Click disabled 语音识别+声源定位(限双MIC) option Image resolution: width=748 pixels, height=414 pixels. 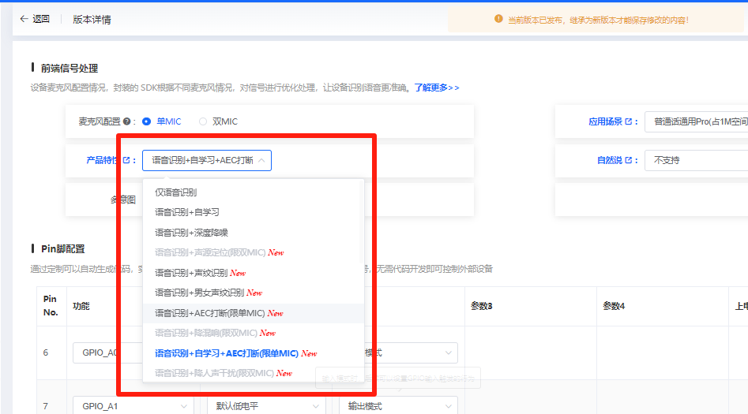point(253,252)
